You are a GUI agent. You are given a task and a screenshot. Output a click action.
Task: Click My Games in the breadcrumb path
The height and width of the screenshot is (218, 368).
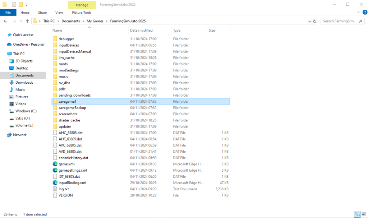click(x=94, y=21)
